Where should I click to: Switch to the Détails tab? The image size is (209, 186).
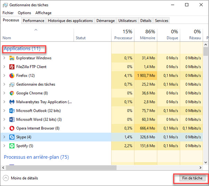146,21
